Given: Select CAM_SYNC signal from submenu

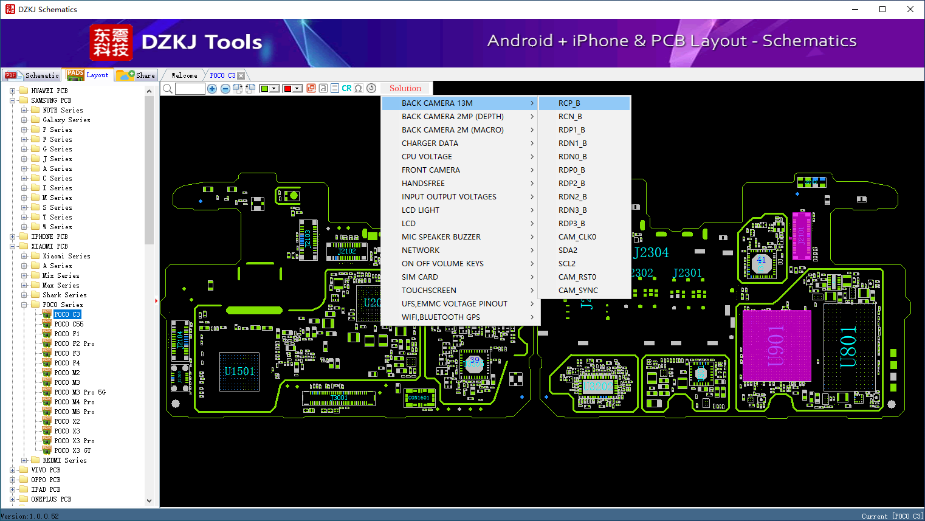Looking at the screenshot, I should click(x=585, y=291).
